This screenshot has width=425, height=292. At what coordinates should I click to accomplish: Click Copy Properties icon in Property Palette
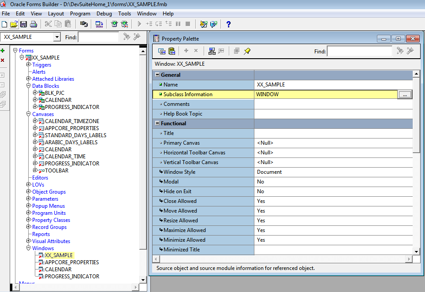[x=162, y=51]
